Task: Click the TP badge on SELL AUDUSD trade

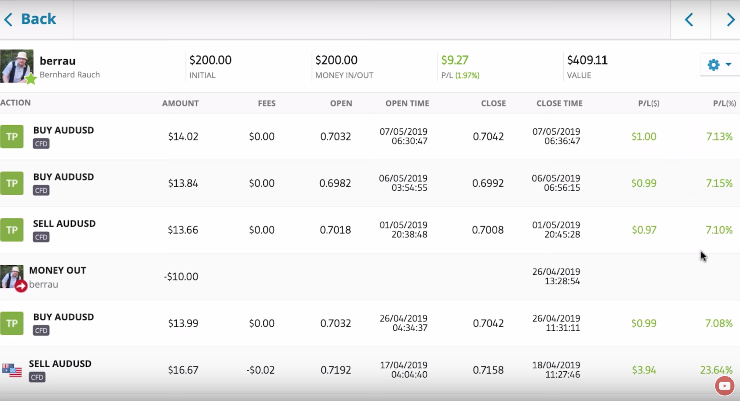Action: [12, 229]
